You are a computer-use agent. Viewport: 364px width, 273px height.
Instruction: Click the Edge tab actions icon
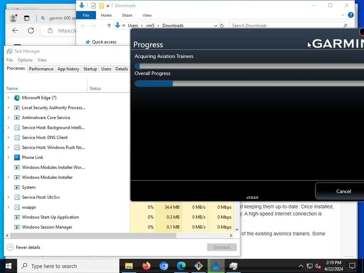tap(27, 18)
